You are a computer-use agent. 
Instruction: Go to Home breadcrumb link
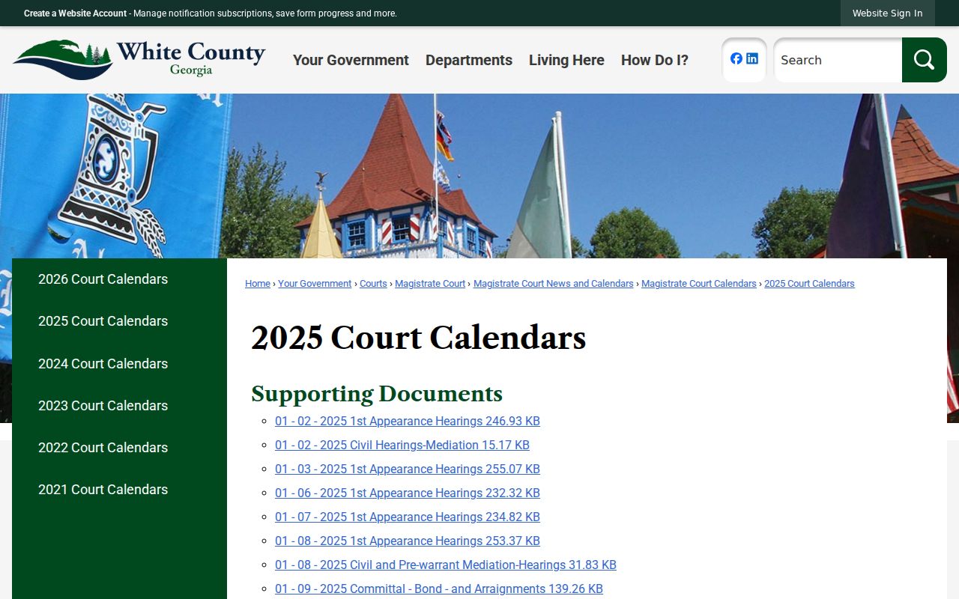coord(258,284)
